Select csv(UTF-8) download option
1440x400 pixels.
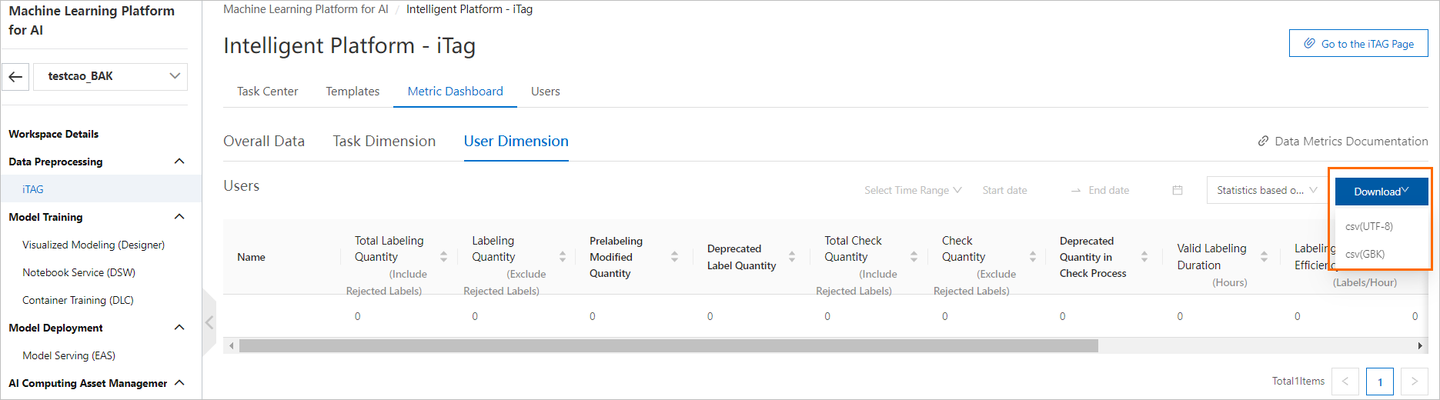pos(1369,226)
